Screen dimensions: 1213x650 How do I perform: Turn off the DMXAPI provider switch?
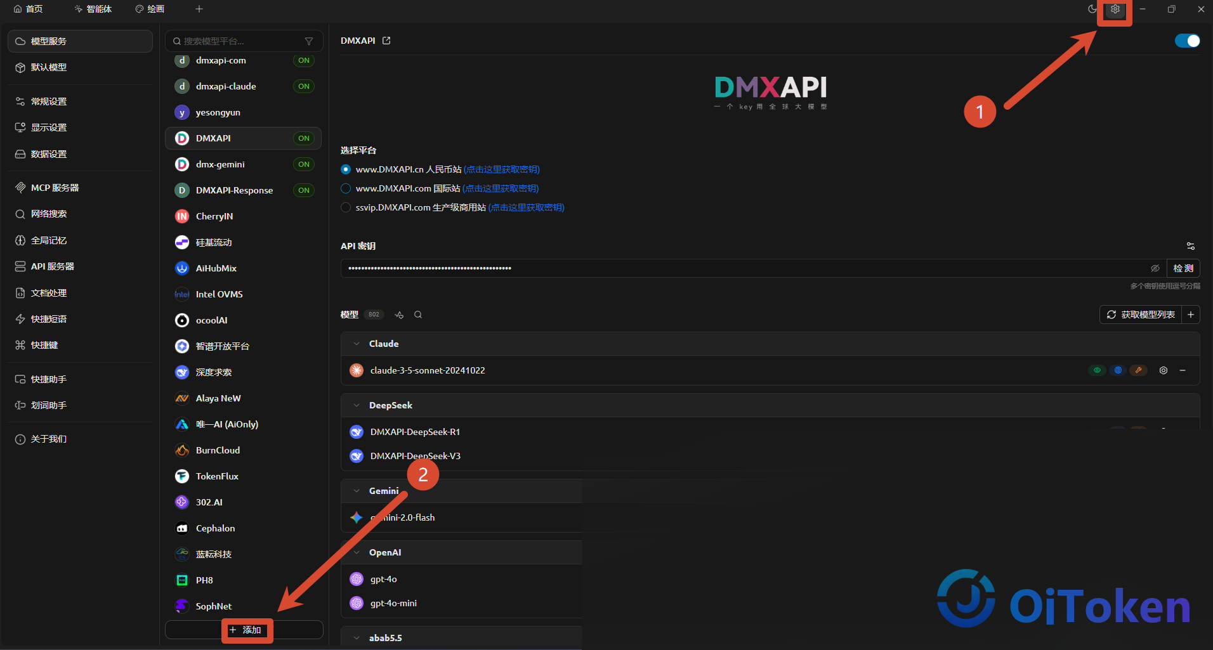1187,41
